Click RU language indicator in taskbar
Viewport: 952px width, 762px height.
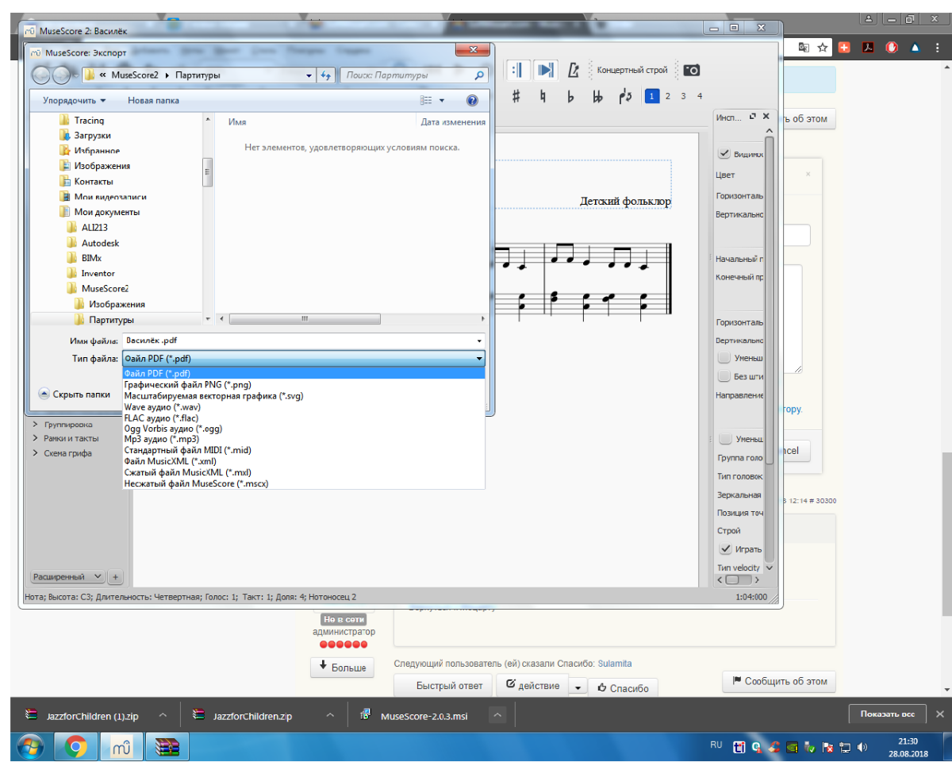coord(716,745)
